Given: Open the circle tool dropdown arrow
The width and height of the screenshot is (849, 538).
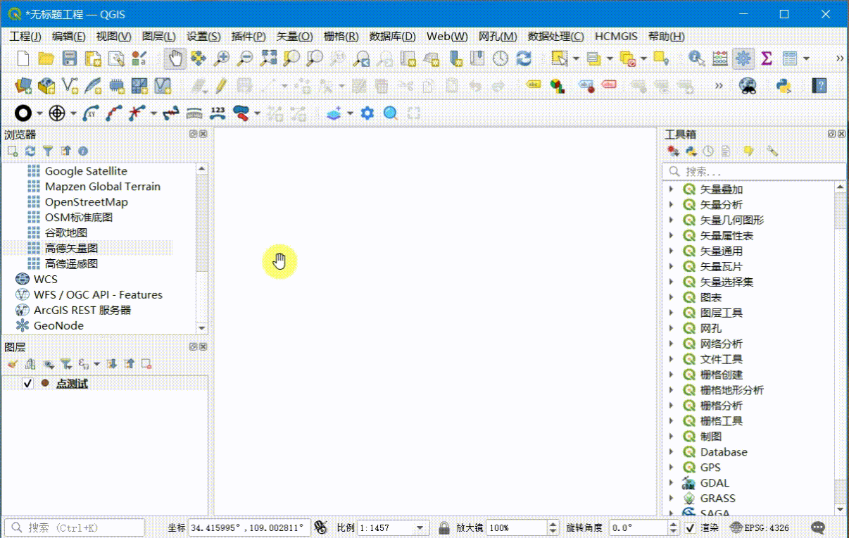Looking at the screenshot, I should pos(39,113).
